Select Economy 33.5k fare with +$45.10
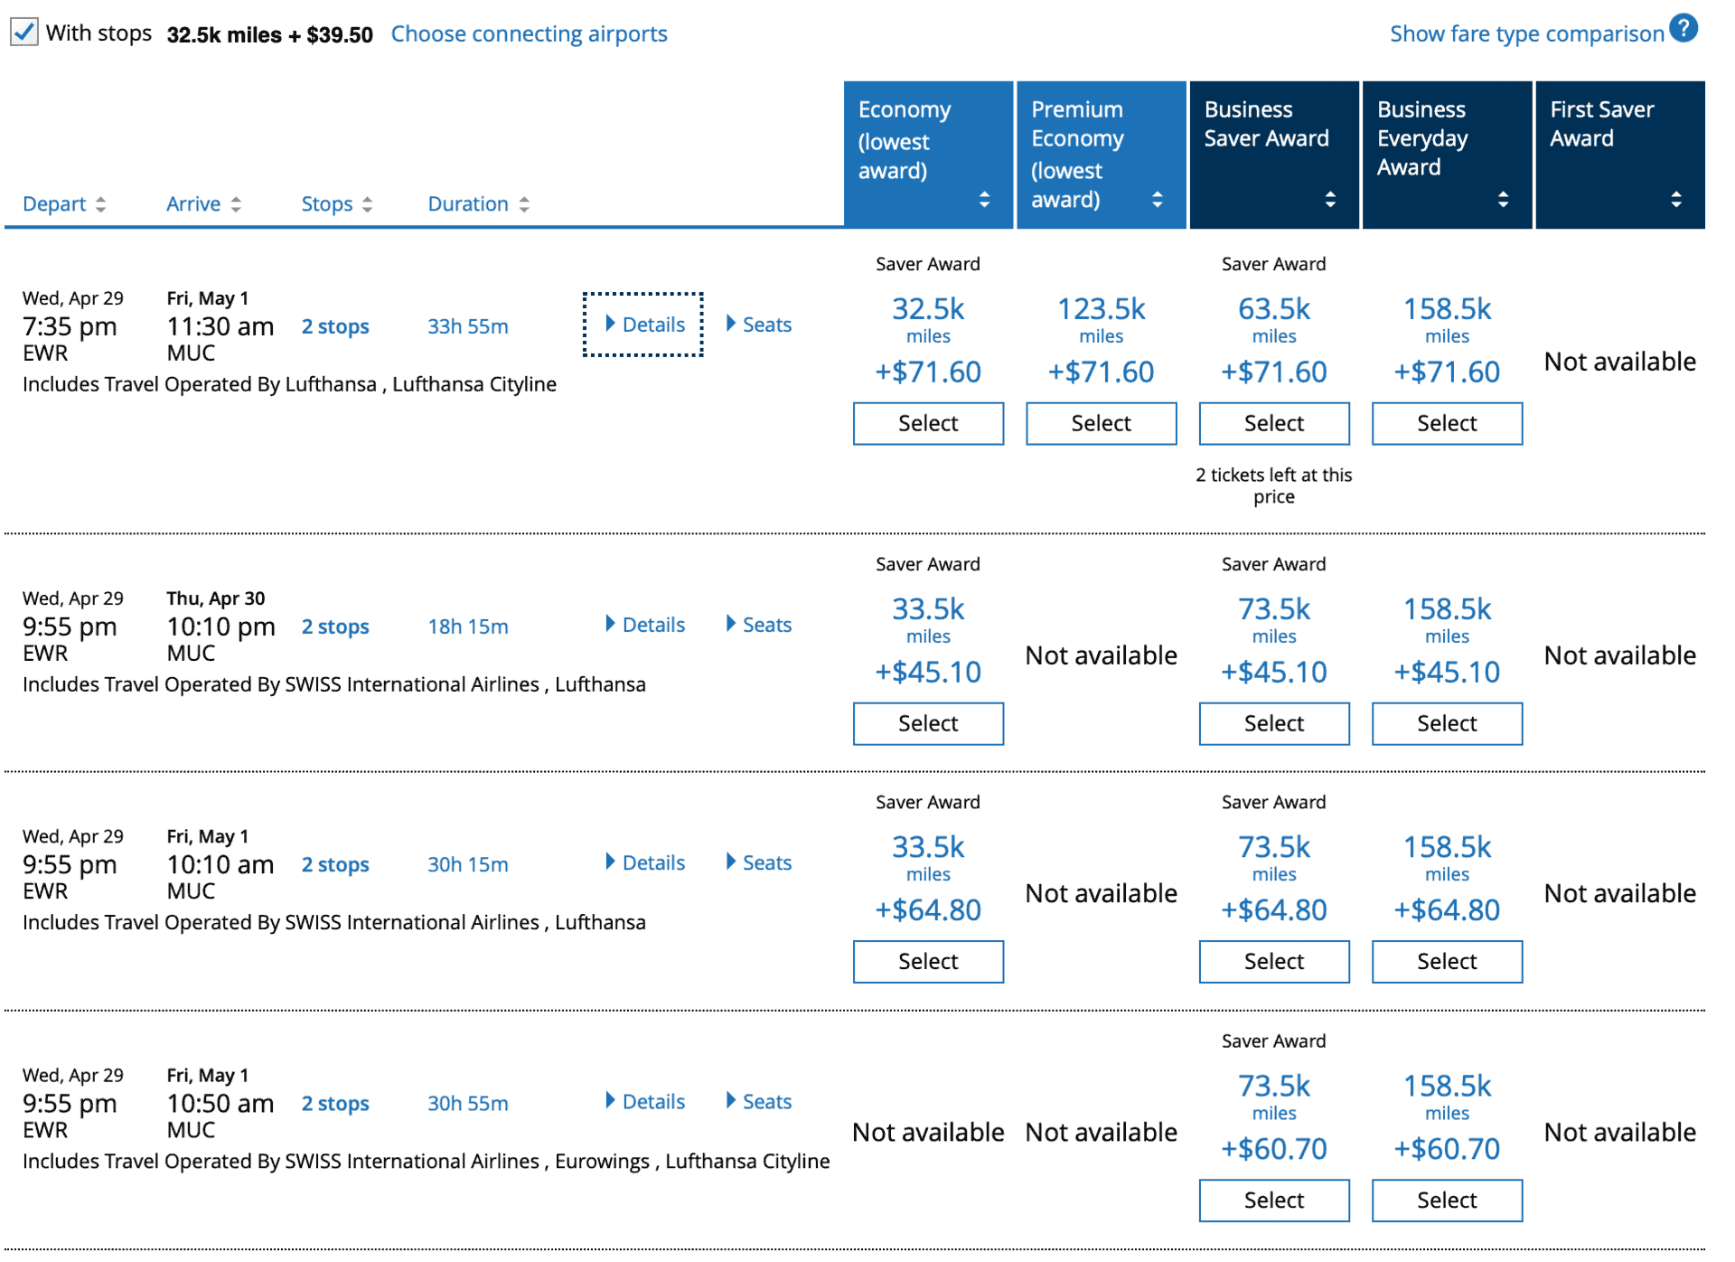The width and height of the screenshot is (1735, 1262). click(928, 723)
